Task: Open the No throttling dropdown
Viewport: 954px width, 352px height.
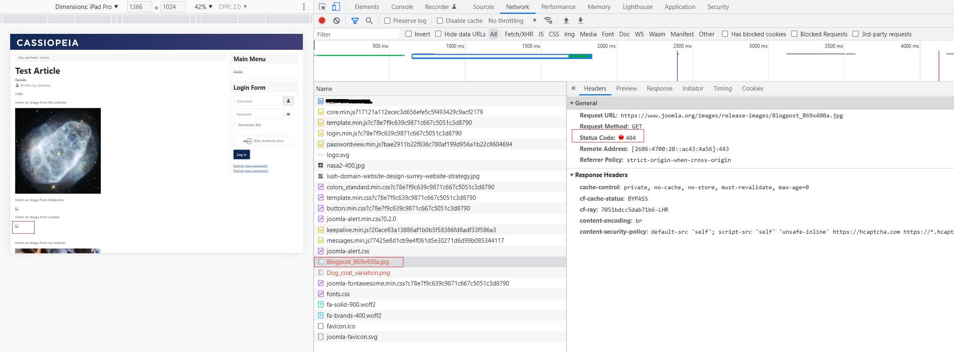Action: pyautogui.click(x=512, y=20)
